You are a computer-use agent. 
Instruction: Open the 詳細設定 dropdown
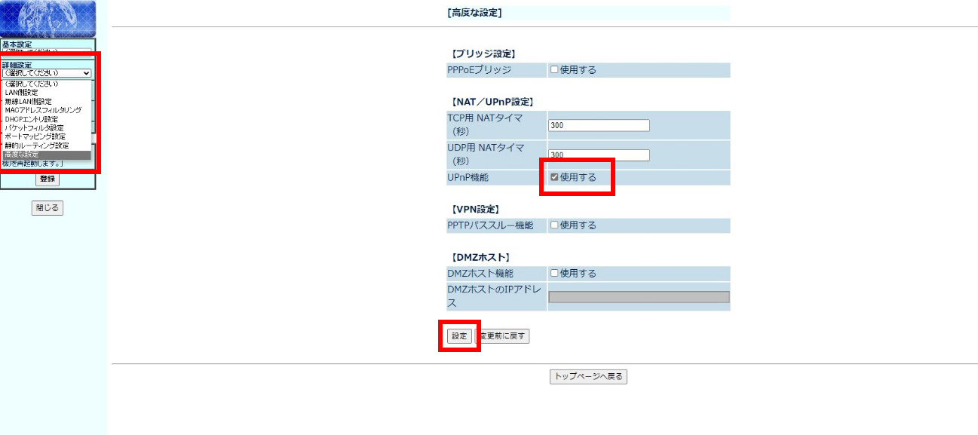click(47, 73)
